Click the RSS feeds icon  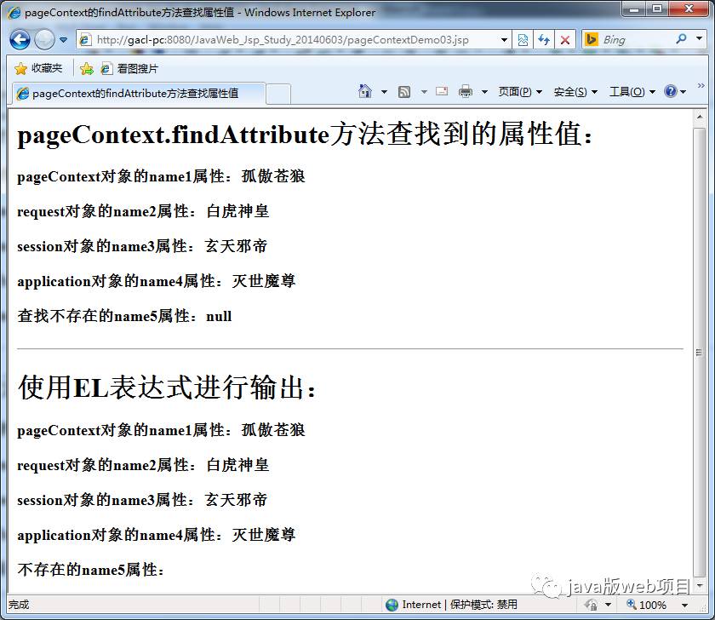coord(404,92)
